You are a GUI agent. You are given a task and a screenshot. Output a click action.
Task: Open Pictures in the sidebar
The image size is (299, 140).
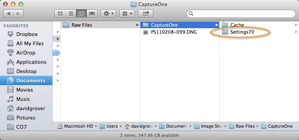(x=26, y=118)
